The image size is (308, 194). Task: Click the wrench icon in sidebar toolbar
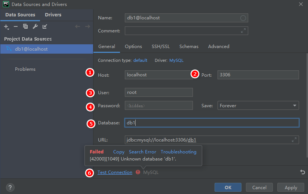(35, 26)
